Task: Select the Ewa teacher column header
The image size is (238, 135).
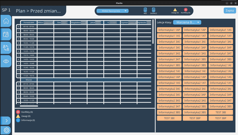Action: [x=62, y=22]
